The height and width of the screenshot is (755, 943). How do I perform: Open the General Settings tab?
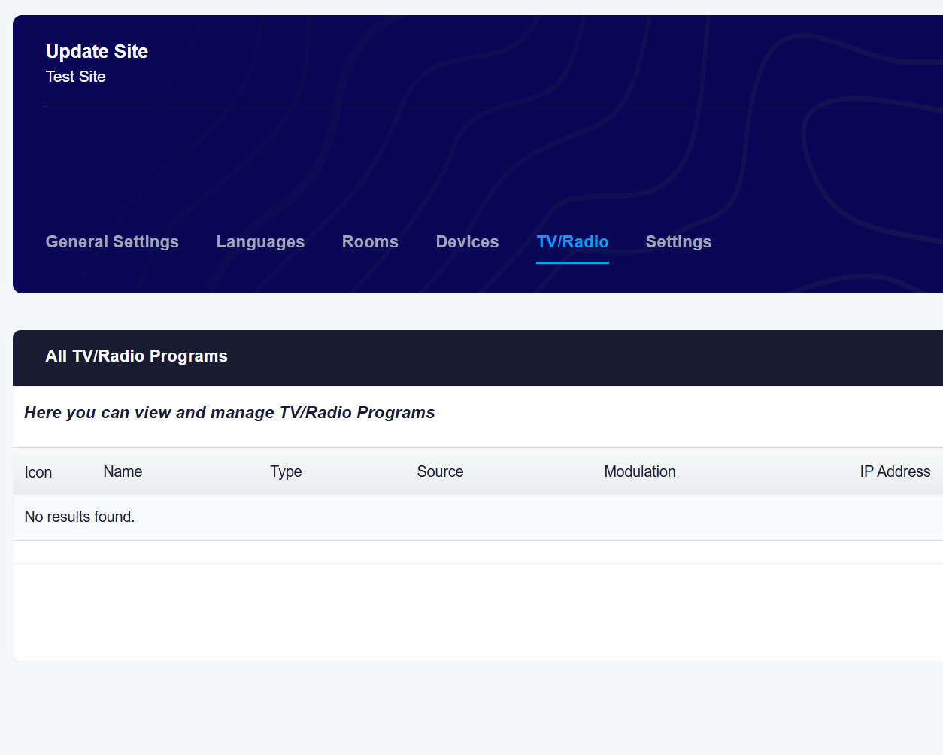(112, 242)
